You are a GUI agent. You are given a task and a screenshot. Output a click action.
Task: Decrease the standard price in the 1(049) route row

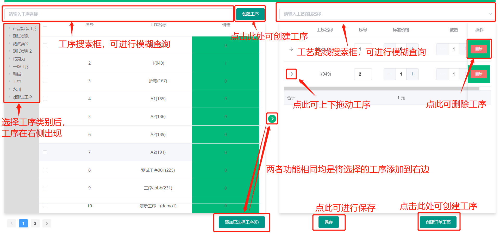(x=390, y=74)
